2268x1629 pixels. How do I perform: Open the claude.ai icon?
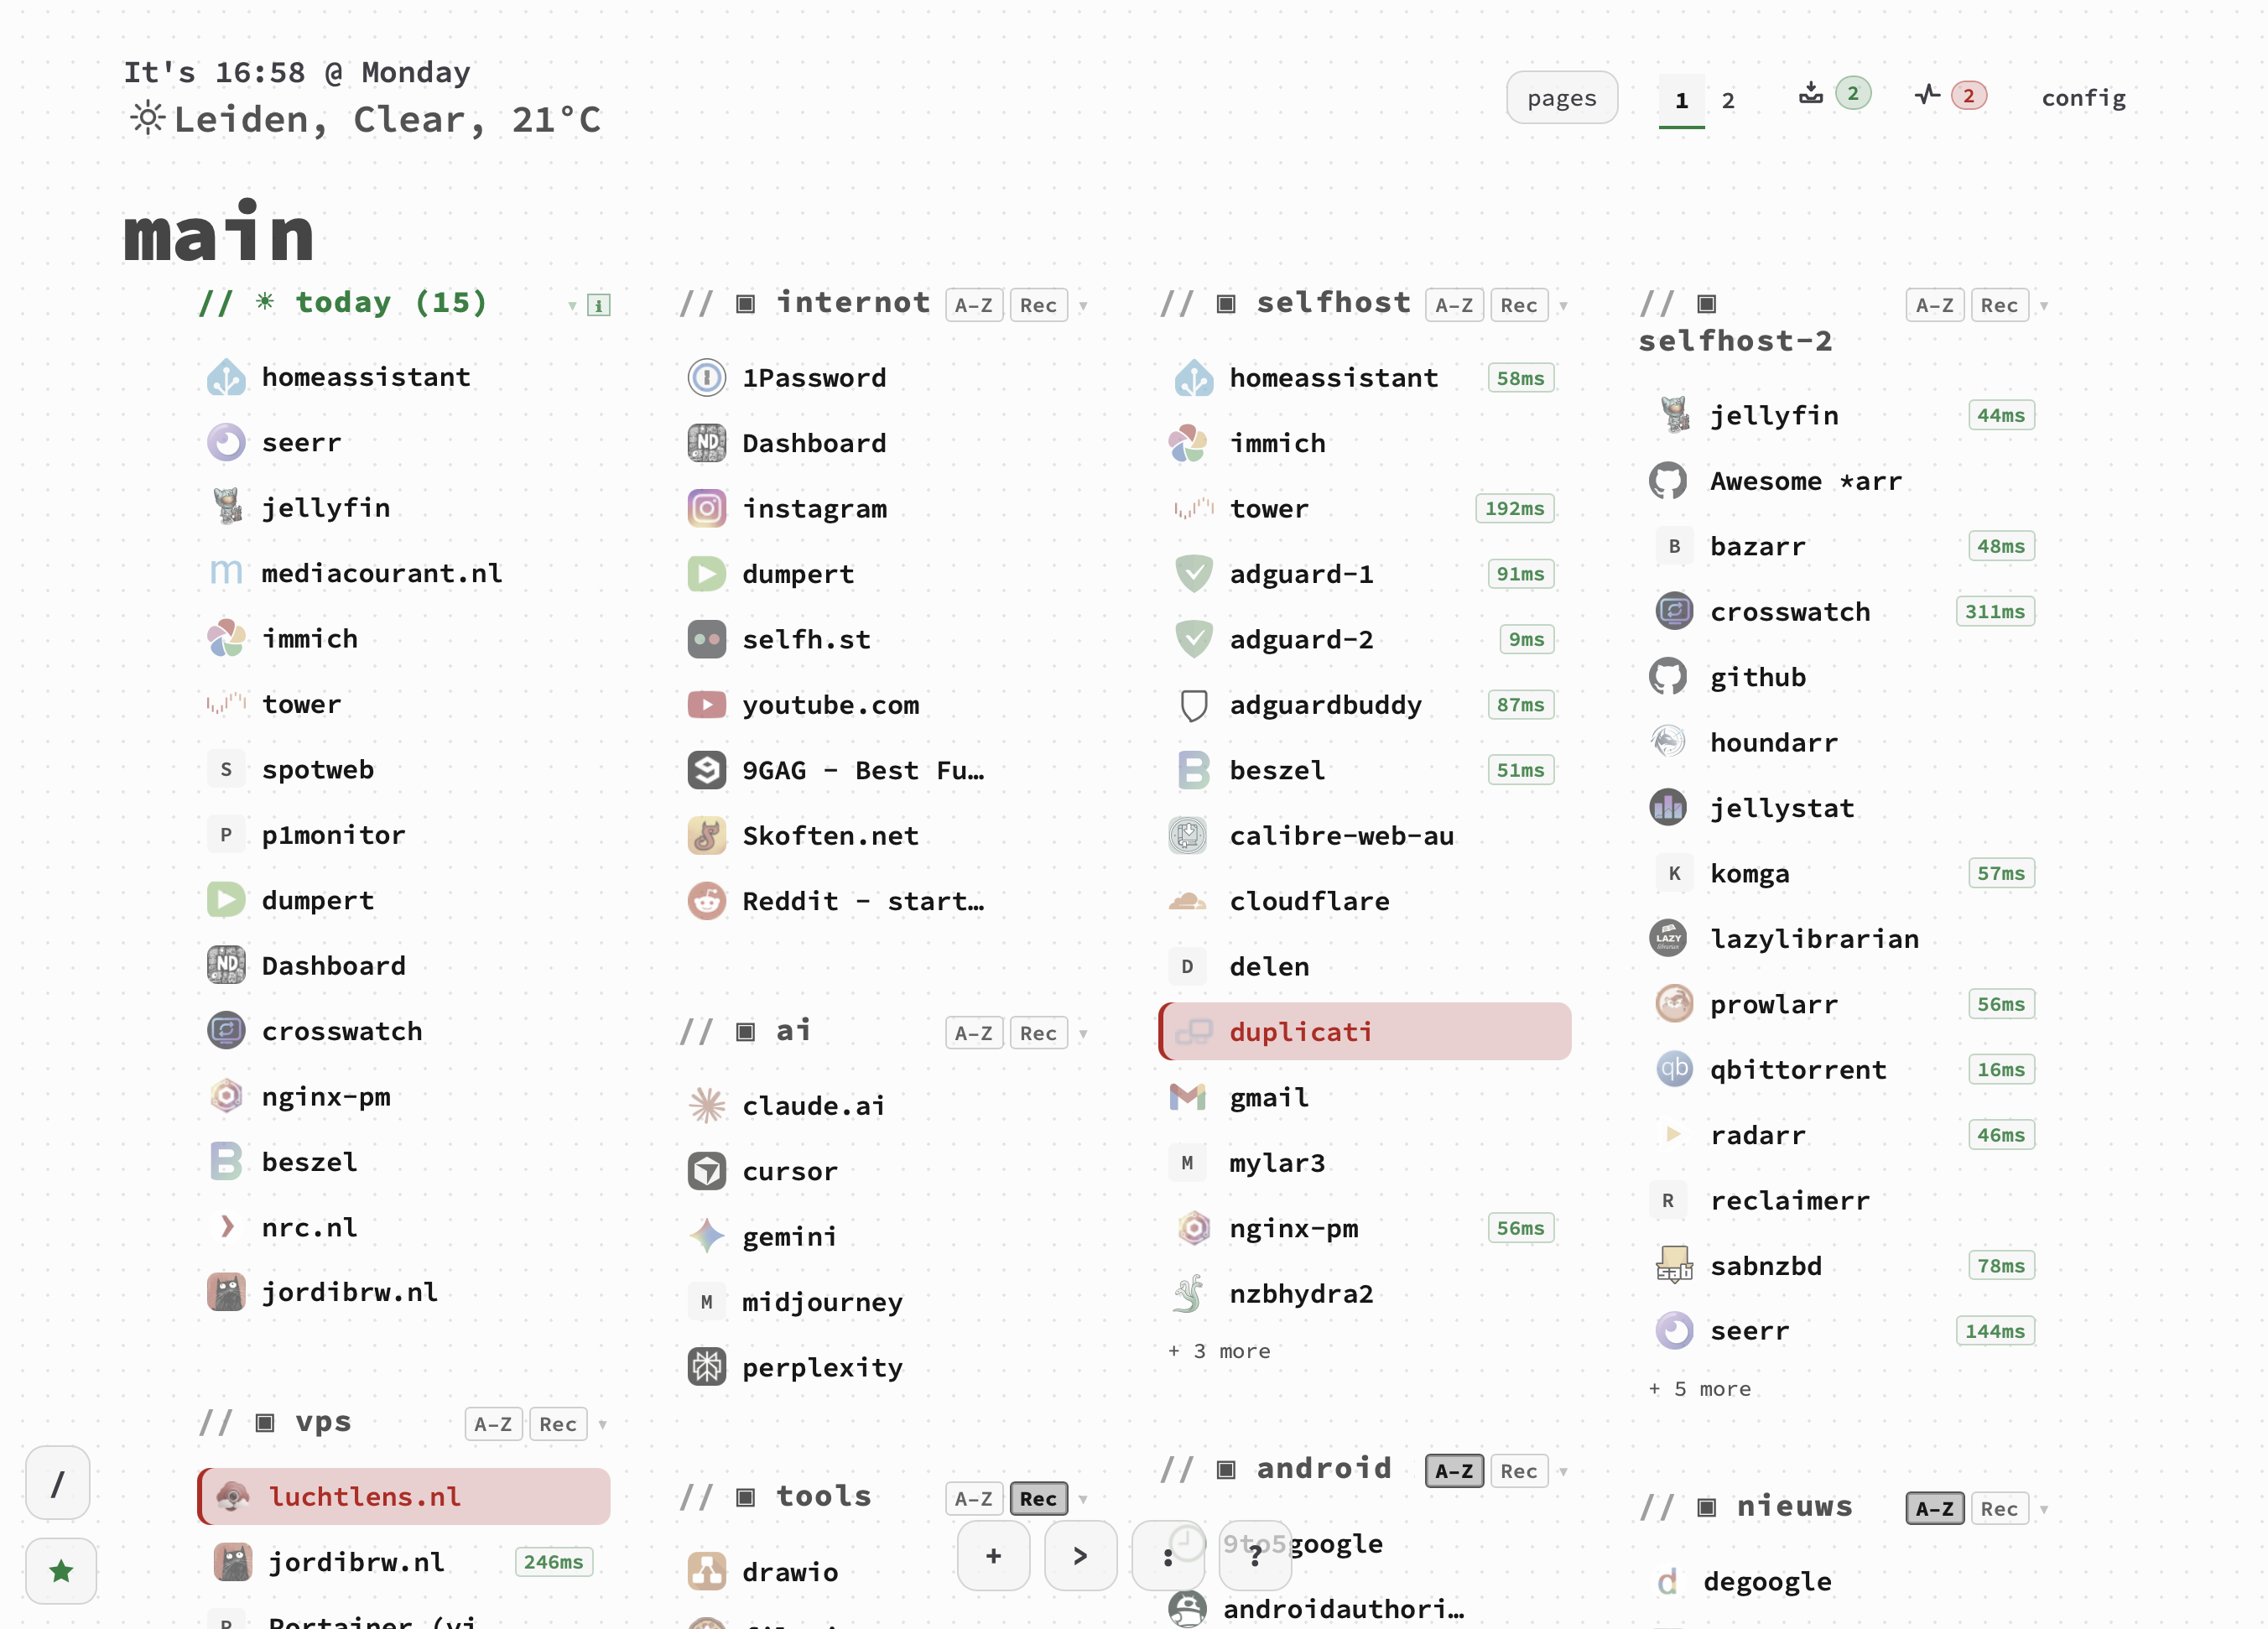coord(706,1105)
